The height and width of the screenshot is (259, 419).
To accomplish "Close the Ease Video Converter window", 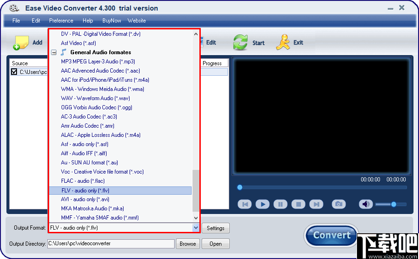I will [x=402, y=8].
